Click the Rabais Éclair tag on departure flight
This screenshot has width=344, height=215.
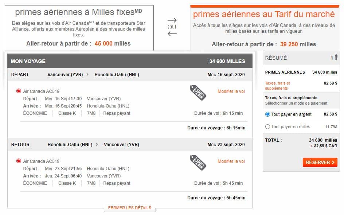point(198,93)
